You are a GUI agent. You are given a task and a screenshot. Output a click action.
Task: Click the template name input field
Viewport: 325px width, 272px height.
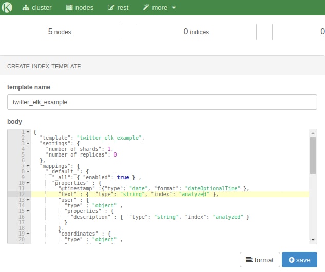(162, 102)
